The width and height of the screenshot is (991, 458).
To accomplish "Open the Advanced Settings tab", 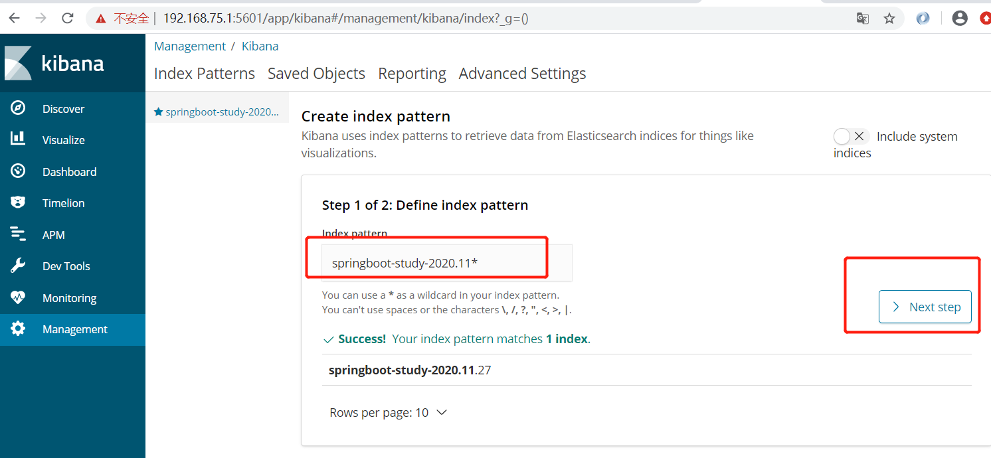I will click(522, 73).
